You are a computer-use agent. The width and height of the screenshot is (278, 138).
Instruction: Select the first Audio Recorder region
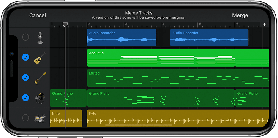click(121, 38)
